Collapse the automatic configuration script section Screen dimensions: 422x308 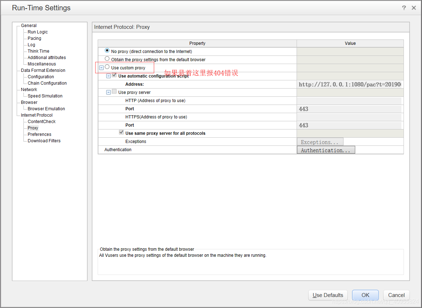point(108,76)
